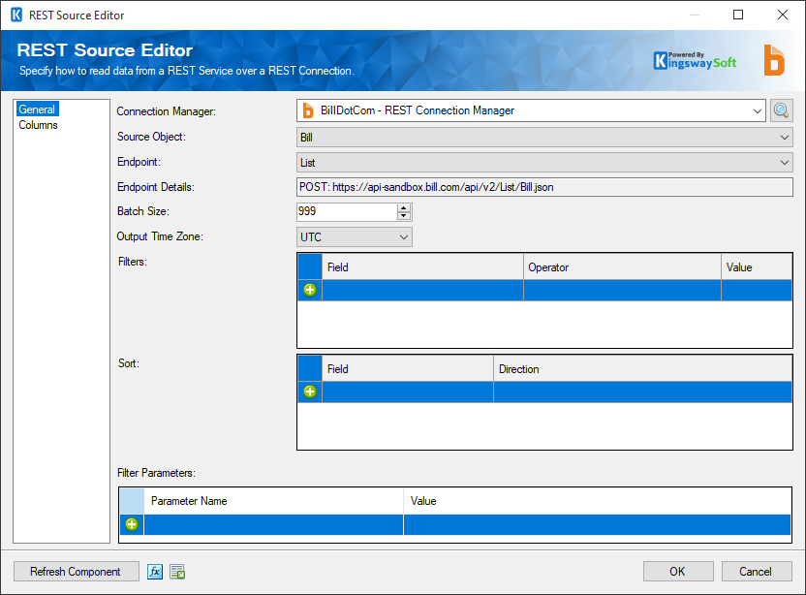Click the orange Bill.com logo in banner

774,60
